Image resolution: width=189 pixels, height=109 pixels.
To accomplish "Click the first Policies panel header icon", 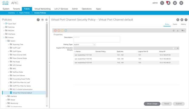I will coord(38,20).
